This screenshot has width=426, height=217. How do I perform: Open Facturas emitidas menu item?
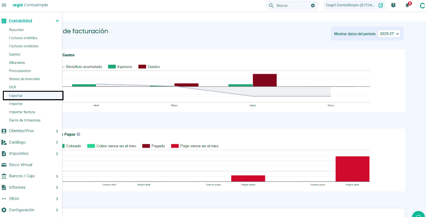[23, 38]
